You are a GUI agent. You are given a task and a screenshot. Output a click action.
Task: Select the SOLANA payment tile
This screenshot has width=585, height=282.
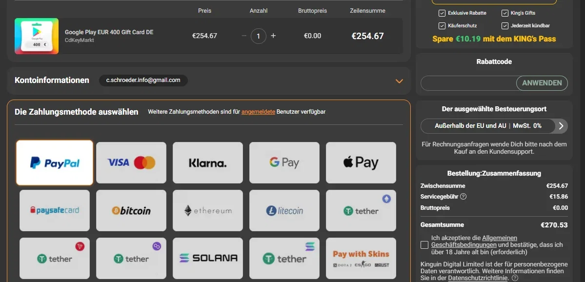(x=208, y=258)
